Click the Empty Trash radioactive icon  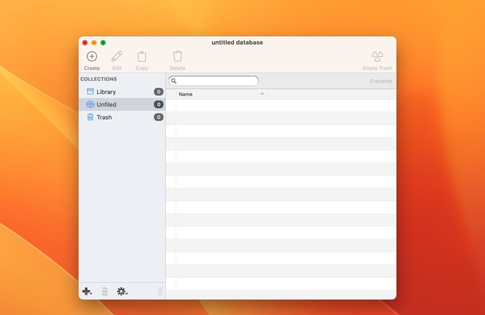(377, 55)
